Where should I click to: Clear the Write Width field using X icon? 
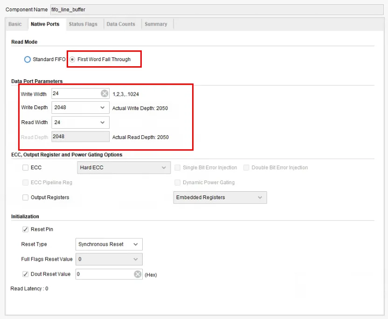(x=104, y=94)
